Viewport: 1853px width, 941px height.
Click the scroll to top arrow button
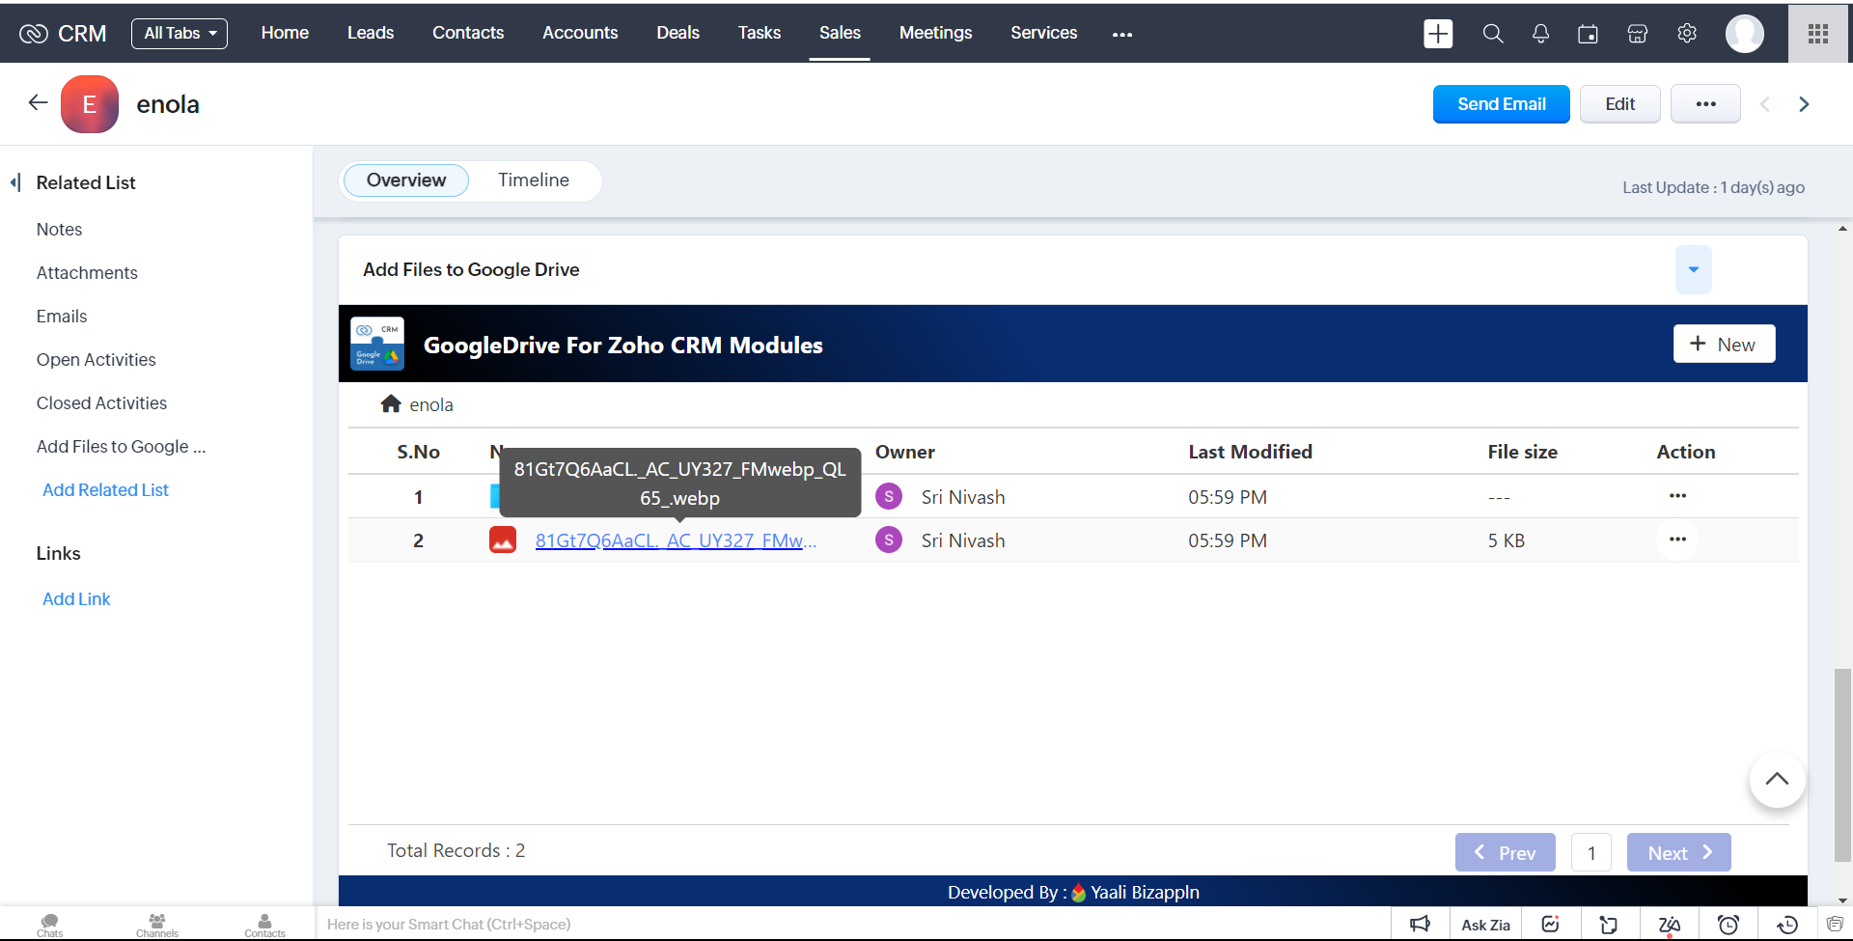(x=1777, y=780)
